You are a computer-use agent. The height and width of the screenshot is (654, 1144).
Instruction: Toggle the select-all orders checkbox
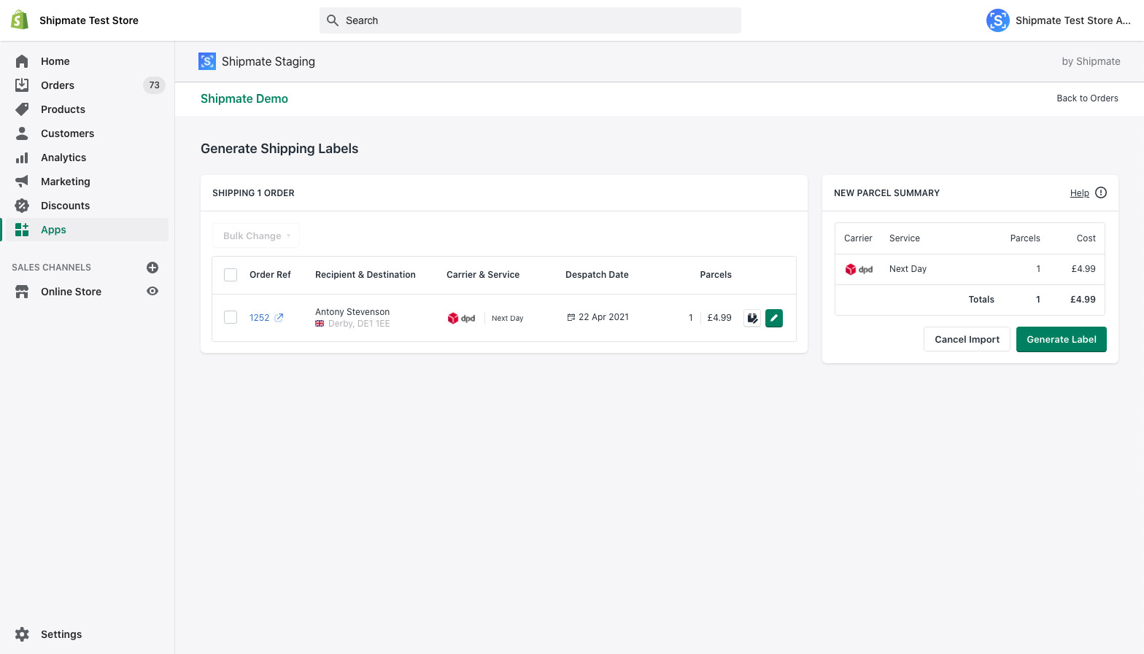[x=231, y=275]
